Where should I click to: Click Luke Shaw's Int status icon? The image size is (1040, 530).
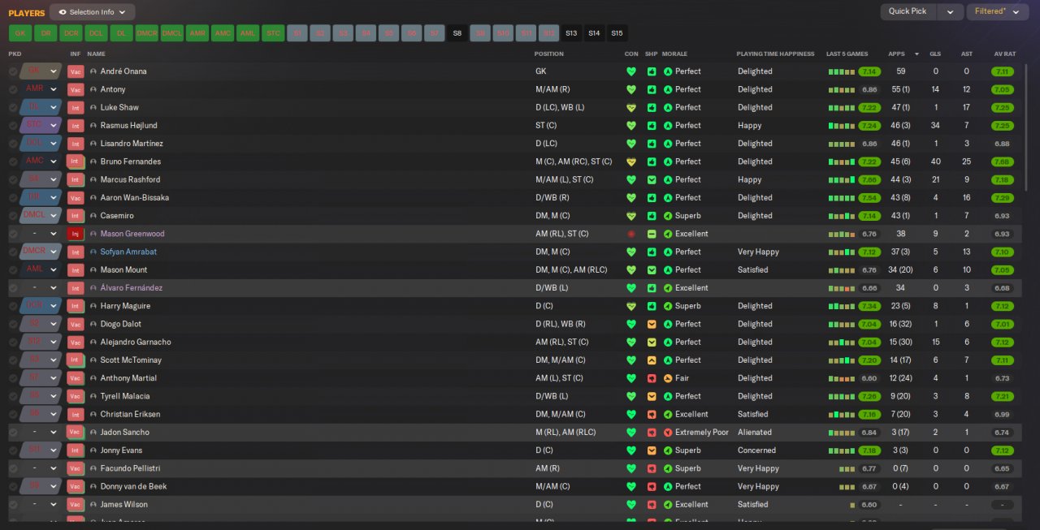pos(76,107)
